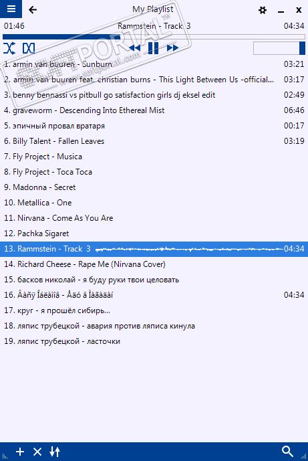Open the hamburger main menu

click(x=11, y=9)
